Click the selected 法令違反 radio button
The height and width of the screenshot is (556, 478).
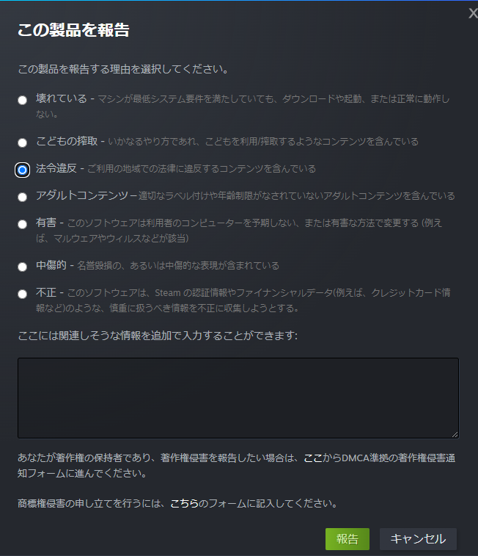23,170
